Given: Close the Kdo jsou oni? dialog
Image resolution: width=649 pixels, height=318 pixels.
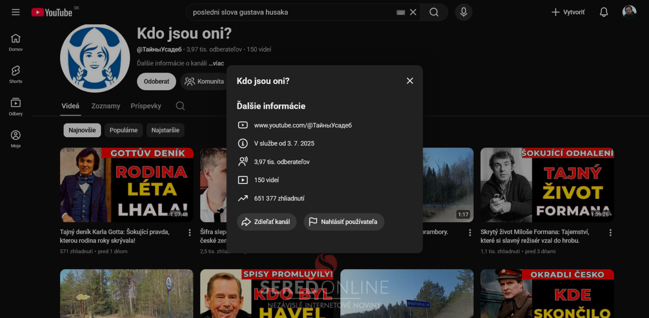Looking at the screenshot, I should tap(410, 81).
